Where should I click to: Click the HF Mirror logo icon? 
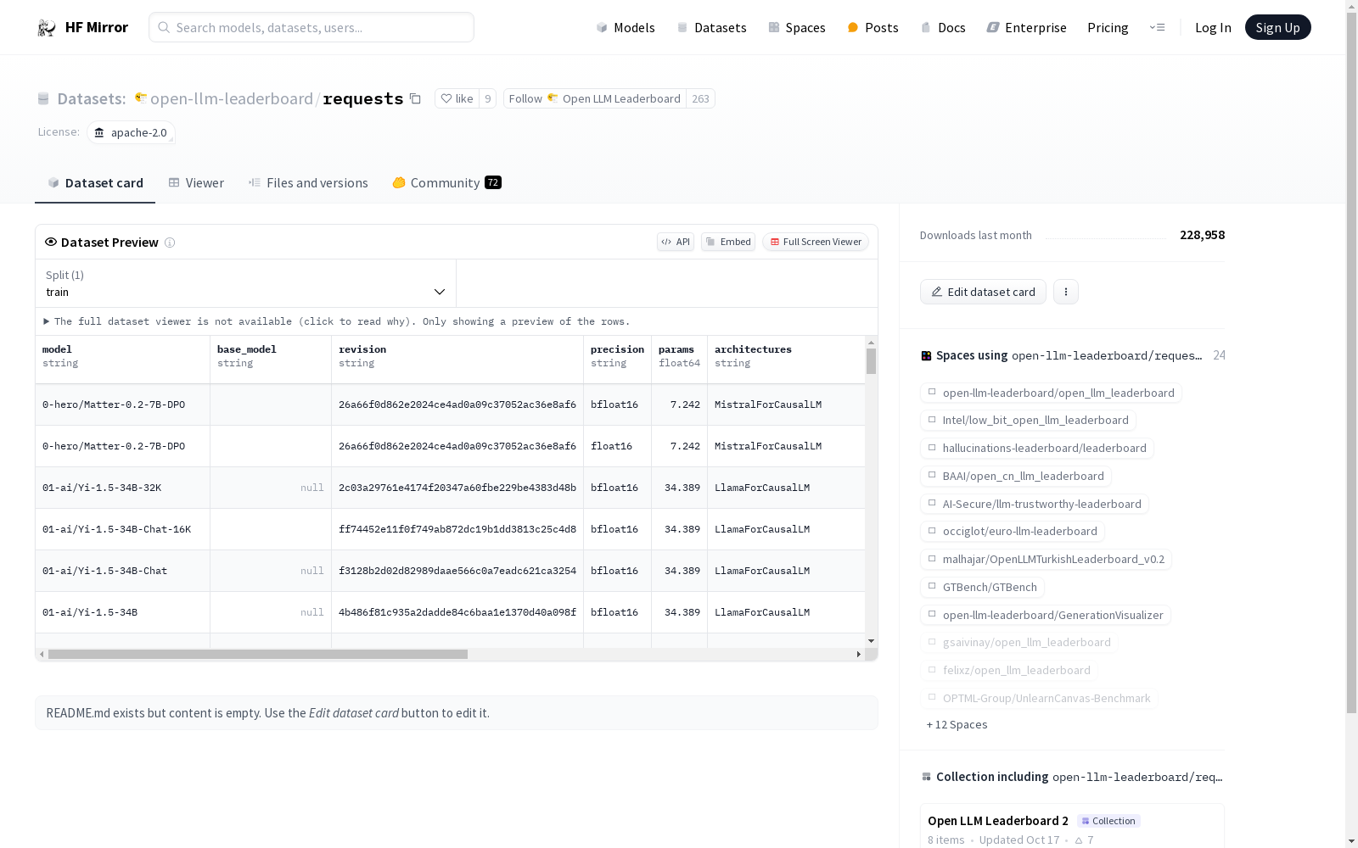[47, 28]
